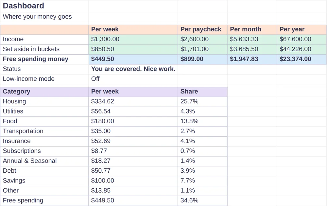Select Annual & Seasonal share 1.4%
The width and height of the screenshot is (327, 206).
point(202,161)
